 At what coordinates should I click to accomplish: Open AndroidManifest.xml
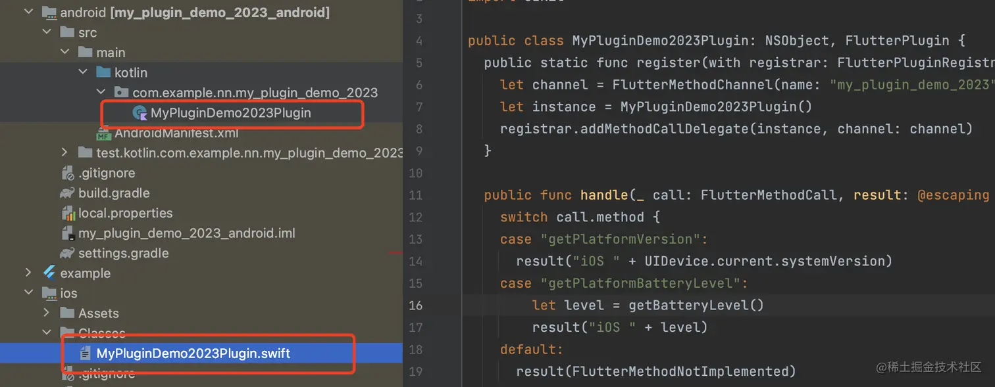click(176, 133)
